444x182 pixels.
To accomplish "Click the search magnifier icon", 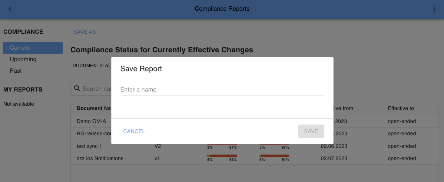I will click(77, 89).
